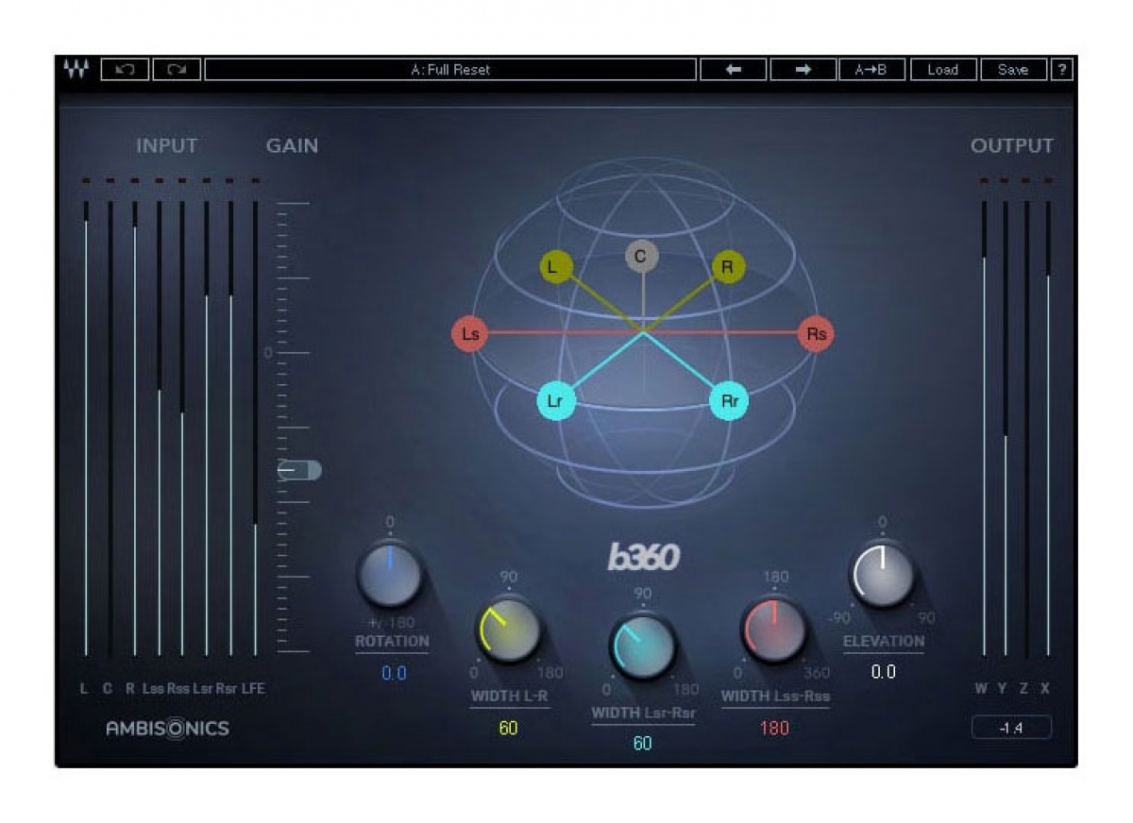Select the R speaker node on sphere
This screenshot has width=1133, height=823.
click(728, 267)
